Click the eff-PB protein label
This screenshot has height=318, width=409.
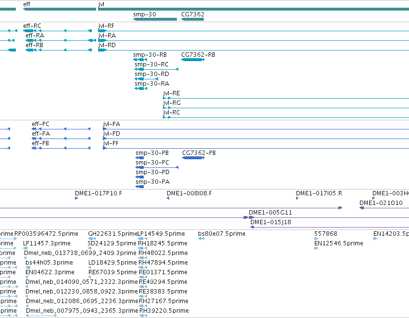pos(40,143)
